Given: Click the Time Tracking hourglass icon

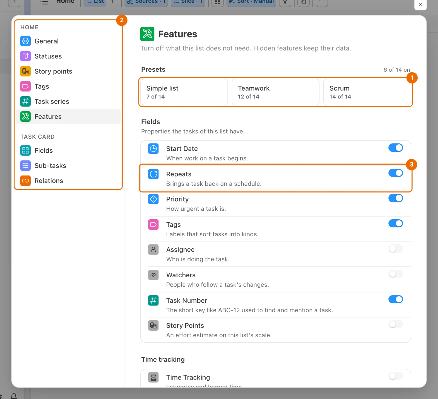Looking at the screenshot, I should [x=153, y=377].
